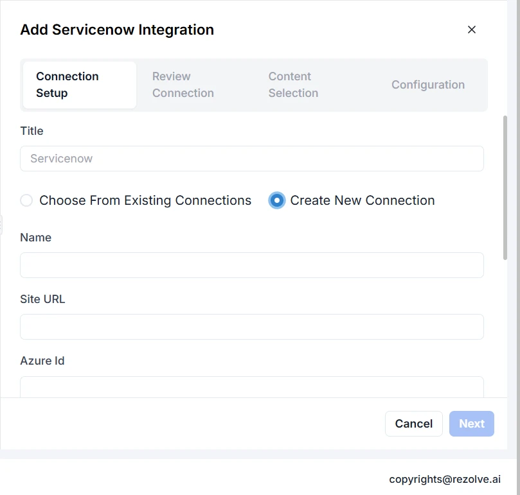The width and height of the screenshot is (520, 495).
Task: Click the Create New Connection label text
Action: pos(363,200)
